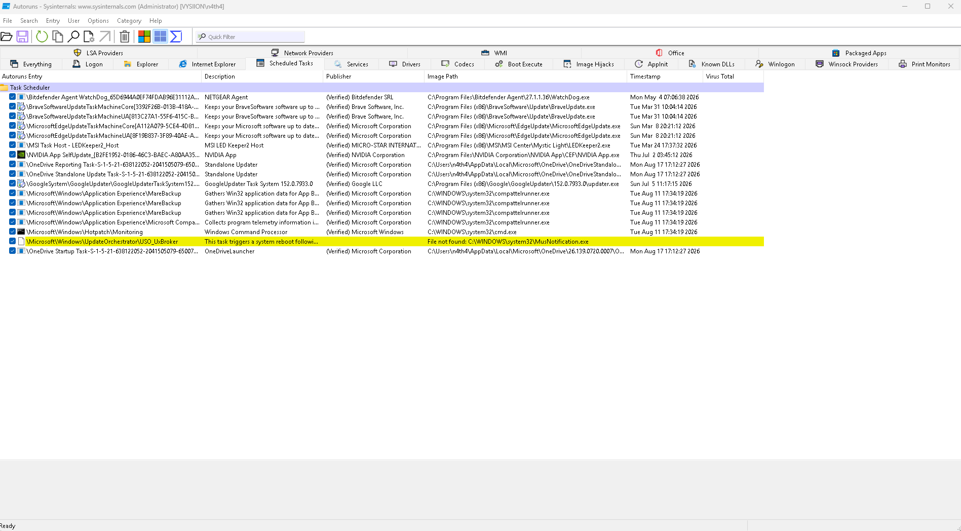Click the Bitdefender Agent WatchDog row icon
Screen dimensions: 961x531
click(x=21, y=97)
